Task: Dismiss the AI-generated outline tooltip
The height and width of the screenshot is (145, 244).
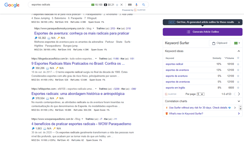Action: coord(239,22)
